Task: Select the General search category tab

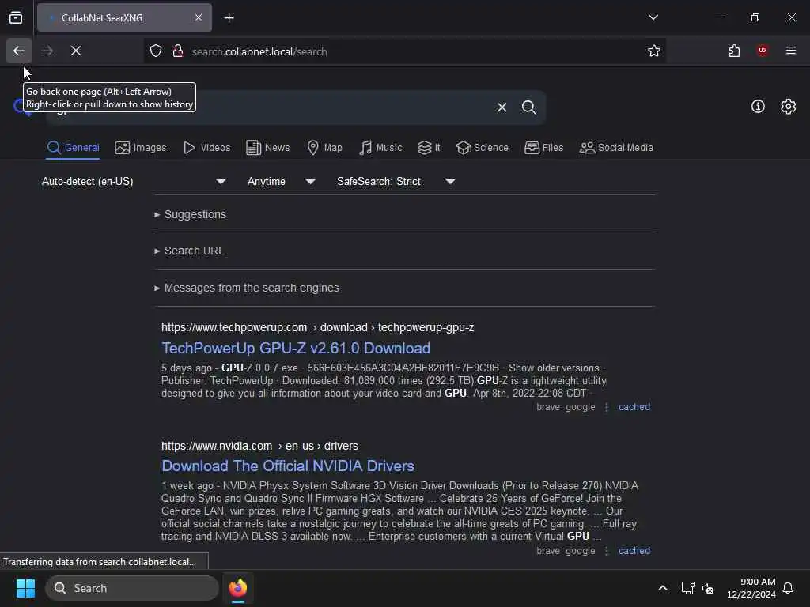Action: 73,148
